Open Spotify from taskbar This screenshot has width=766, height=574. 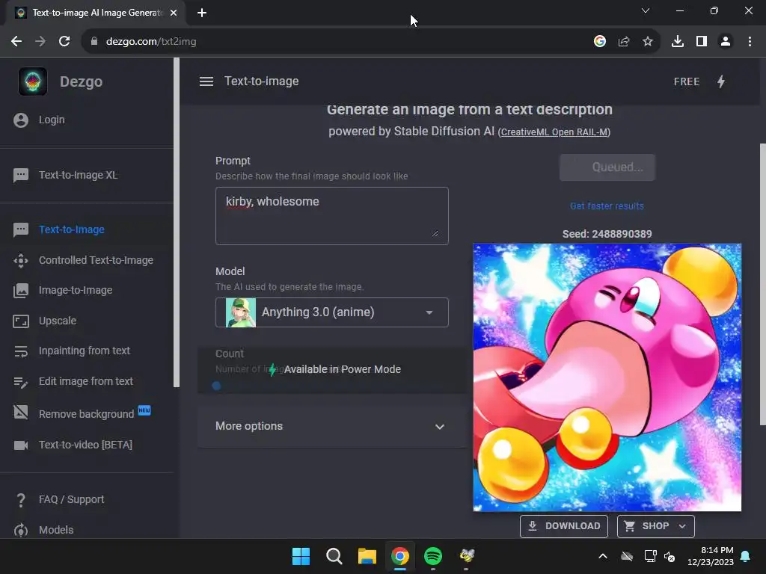coord(433,556)
